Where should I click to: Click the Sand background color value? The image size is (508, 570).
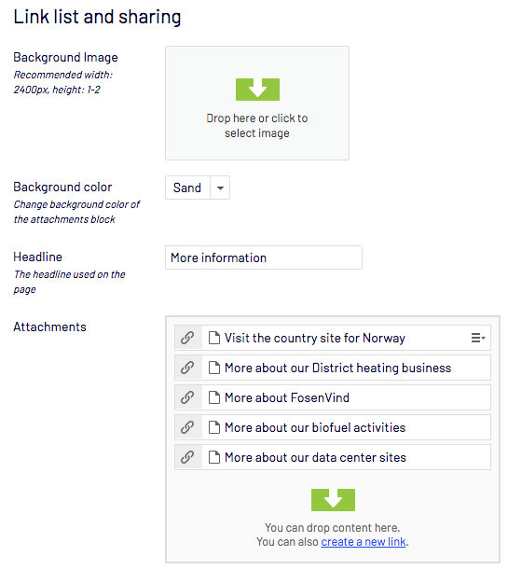187,188
